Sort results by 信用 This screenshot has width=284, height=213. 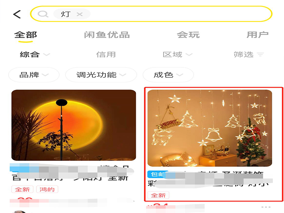pyautogui.click(x=106, y=55)
